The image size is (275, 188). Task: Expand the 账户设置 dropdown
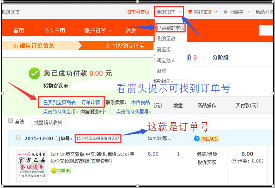click(x=98, y=30)
